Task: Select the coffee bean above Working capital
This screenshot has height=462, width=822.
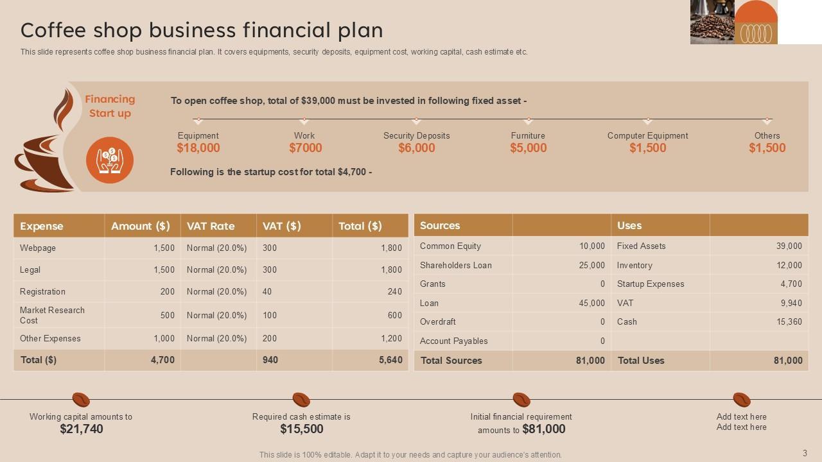Action: click(81, 400)
